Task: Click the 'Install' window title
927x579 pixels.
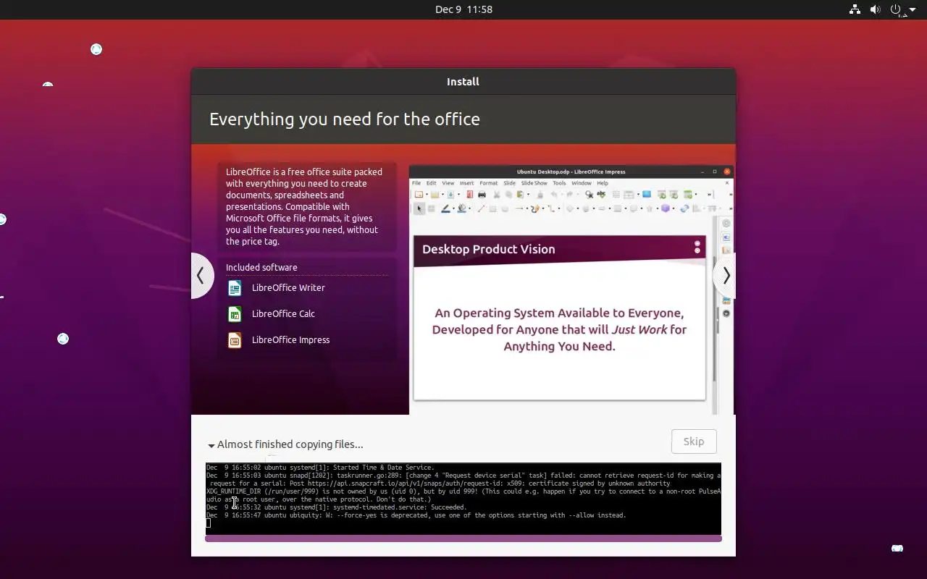Action: click(x=463, y=82)
